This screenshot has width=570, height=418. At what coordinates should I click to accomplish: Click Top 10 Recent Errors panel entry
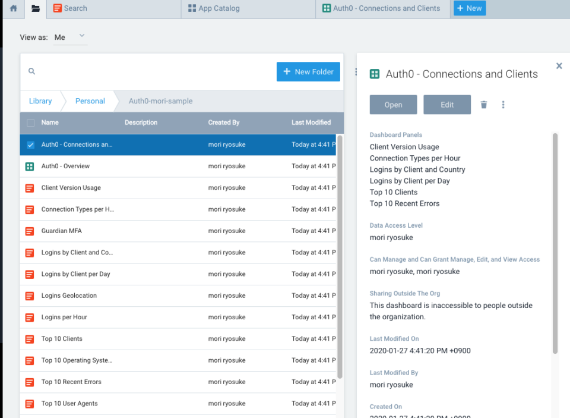pyautogui.click(x=404, y=203)
